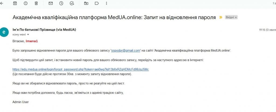Delete the email with the trash icon
The height and width of the screenshot is (112, 276).
click(x=36, y=3)
